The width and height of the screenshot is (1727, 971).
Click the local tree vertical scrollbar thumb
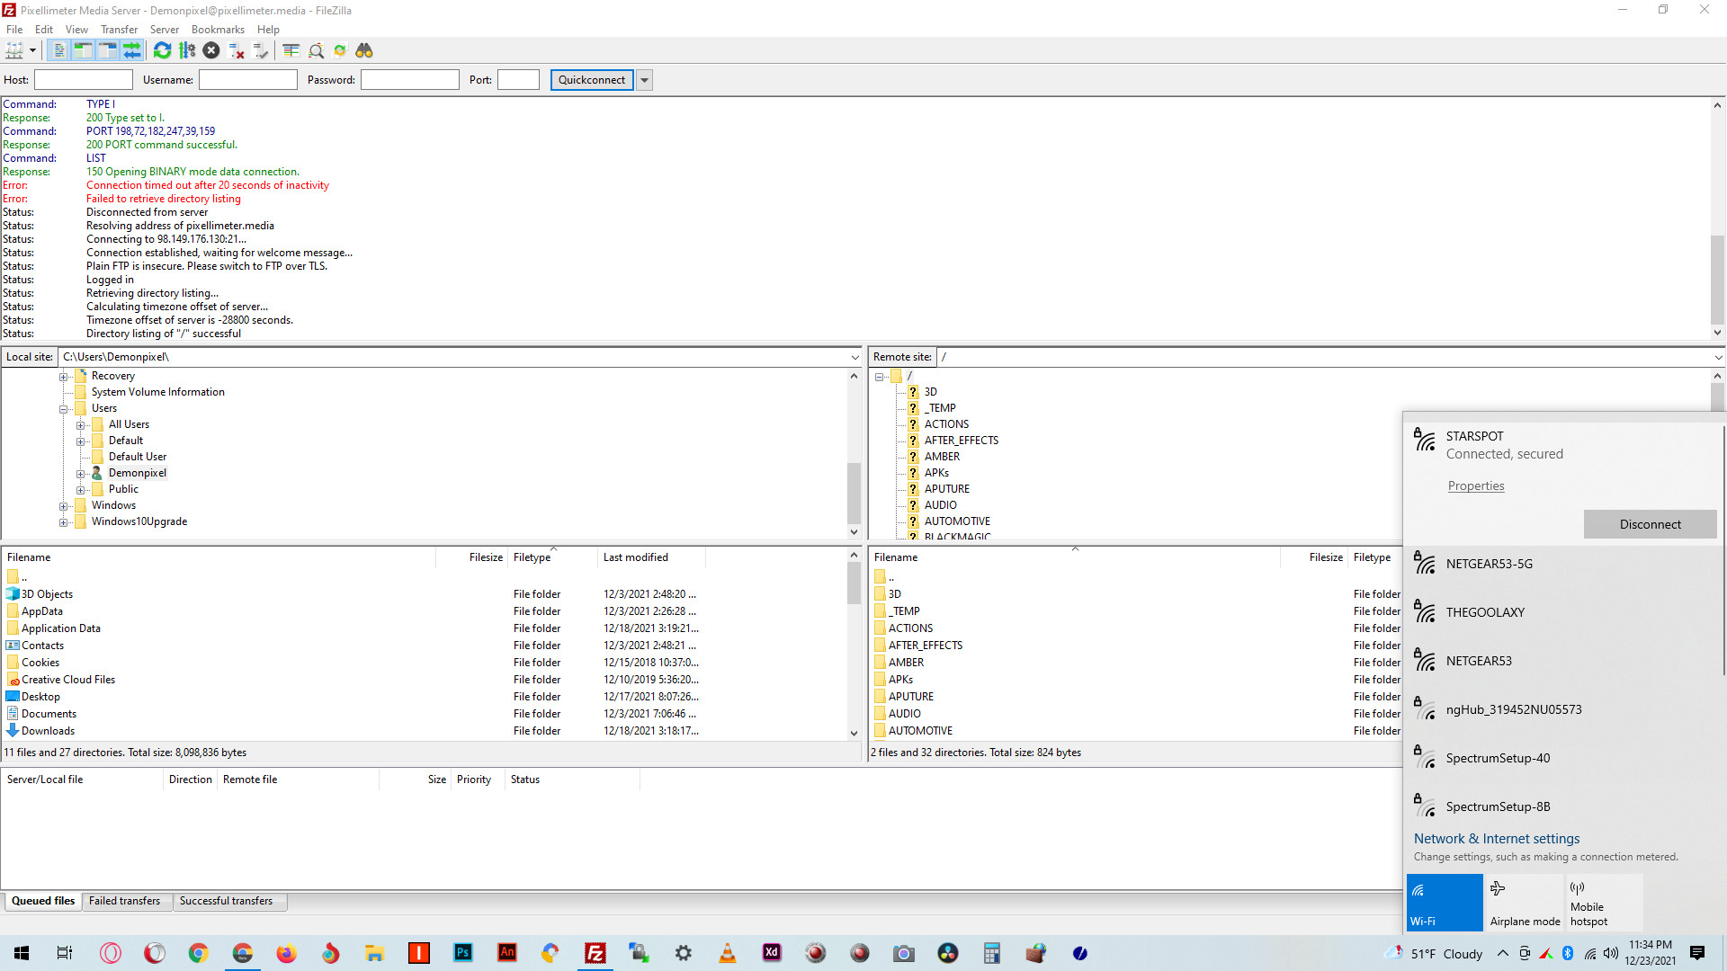[x=854, y=492]
